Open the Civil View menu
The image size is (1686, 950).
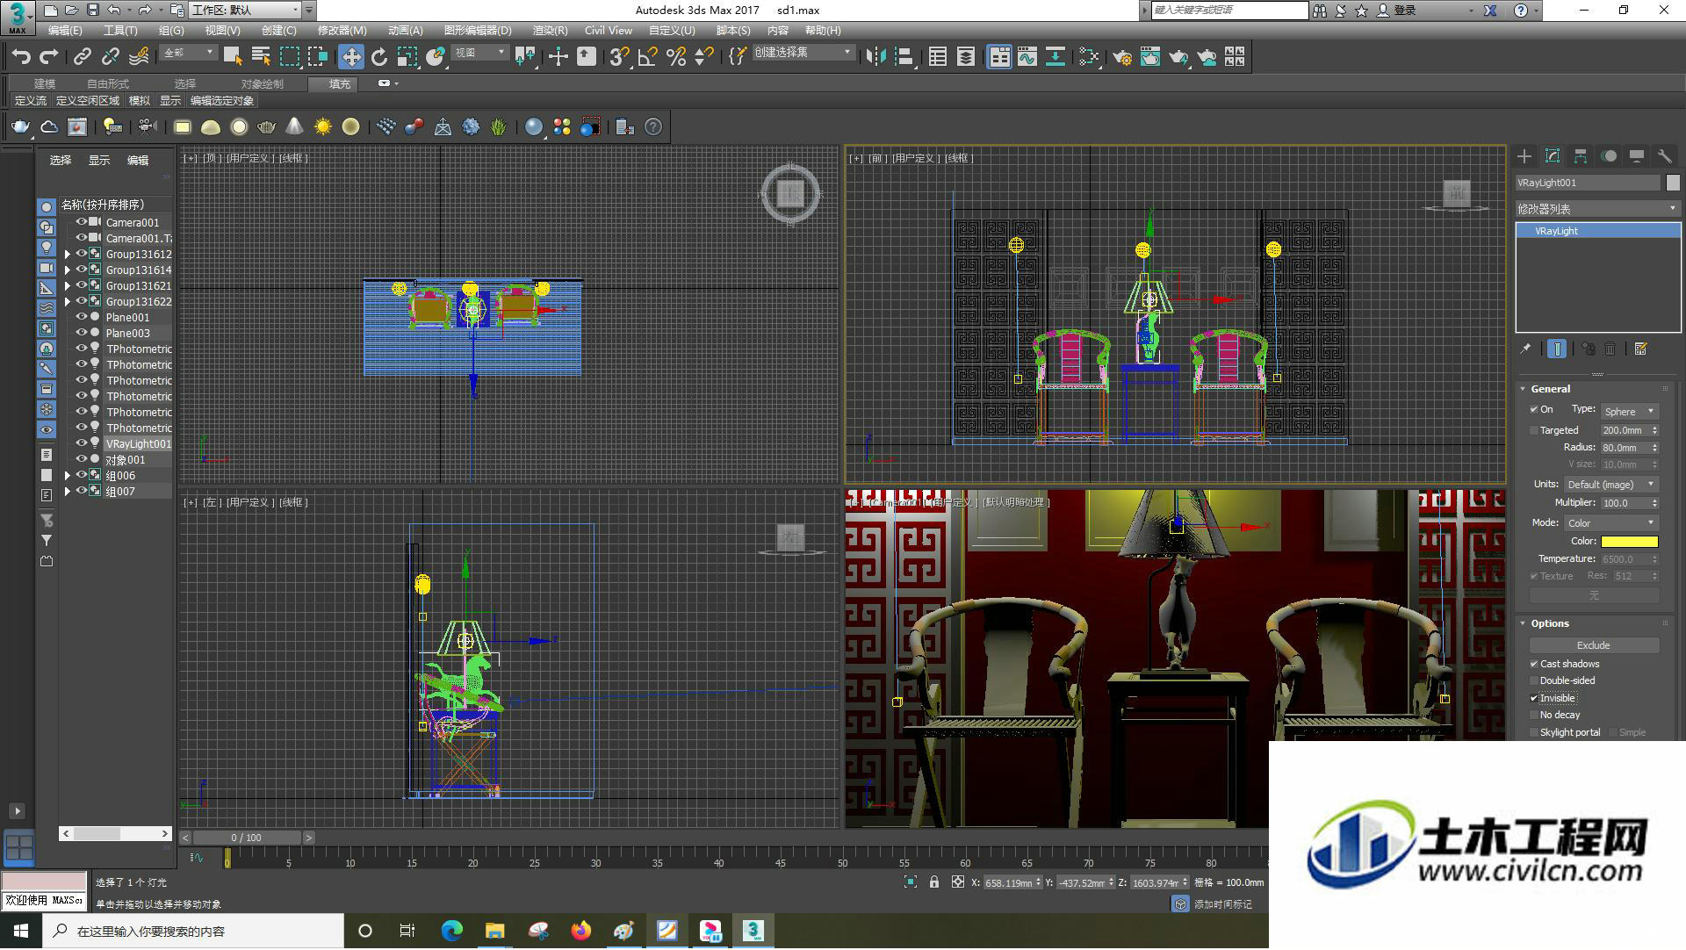point(609,31)
